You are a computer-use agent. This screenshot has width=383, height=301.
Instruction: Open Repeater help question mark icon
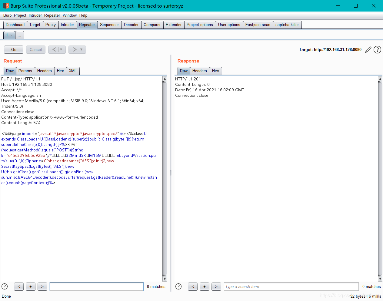tap(377, 49)
